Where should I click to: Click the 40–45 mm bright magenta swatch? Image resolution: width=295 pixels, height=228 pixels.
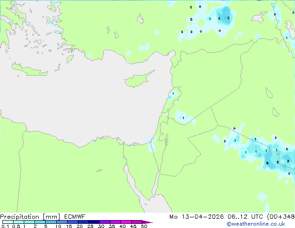pyautogui.click(x=126, y=222)
